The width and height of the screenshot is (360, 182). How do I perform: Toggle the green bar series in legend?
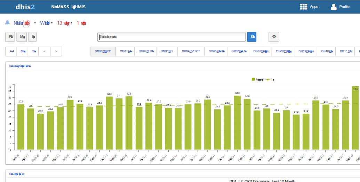coord(257,80)
